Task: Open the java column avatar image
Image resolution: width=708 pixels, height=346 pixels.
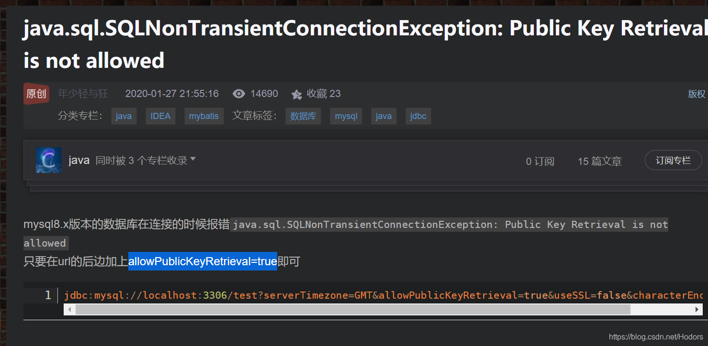Action: (x=48, y=160)
